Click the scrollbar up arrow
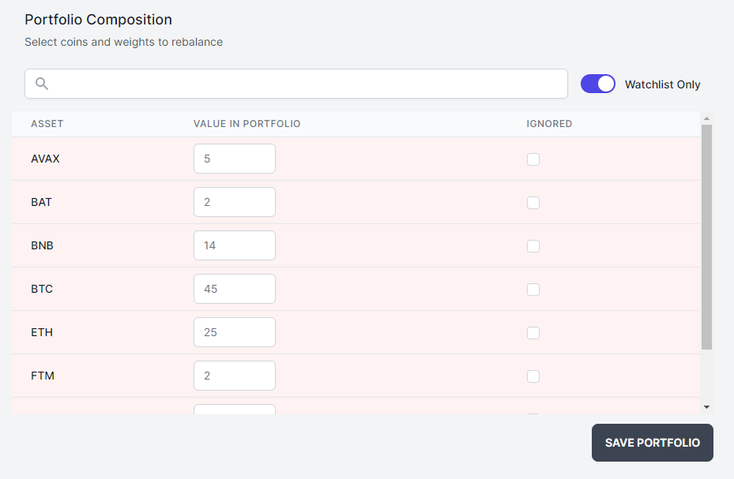This screenshot has width=734, height=479. click(x=706, y=118)
